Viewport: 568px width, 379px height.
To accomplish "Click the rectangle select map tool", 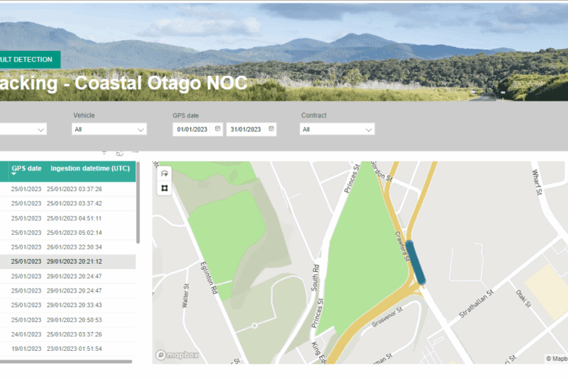I will click(164, 187).
